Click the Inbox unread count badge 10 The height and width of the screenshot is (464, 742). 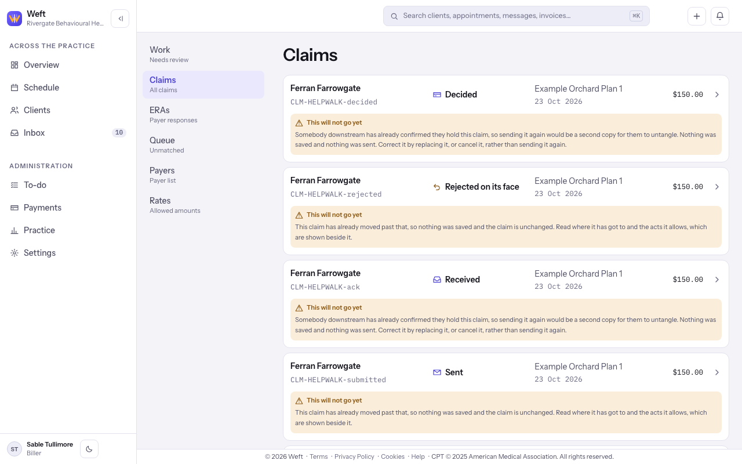coord(119,133)
